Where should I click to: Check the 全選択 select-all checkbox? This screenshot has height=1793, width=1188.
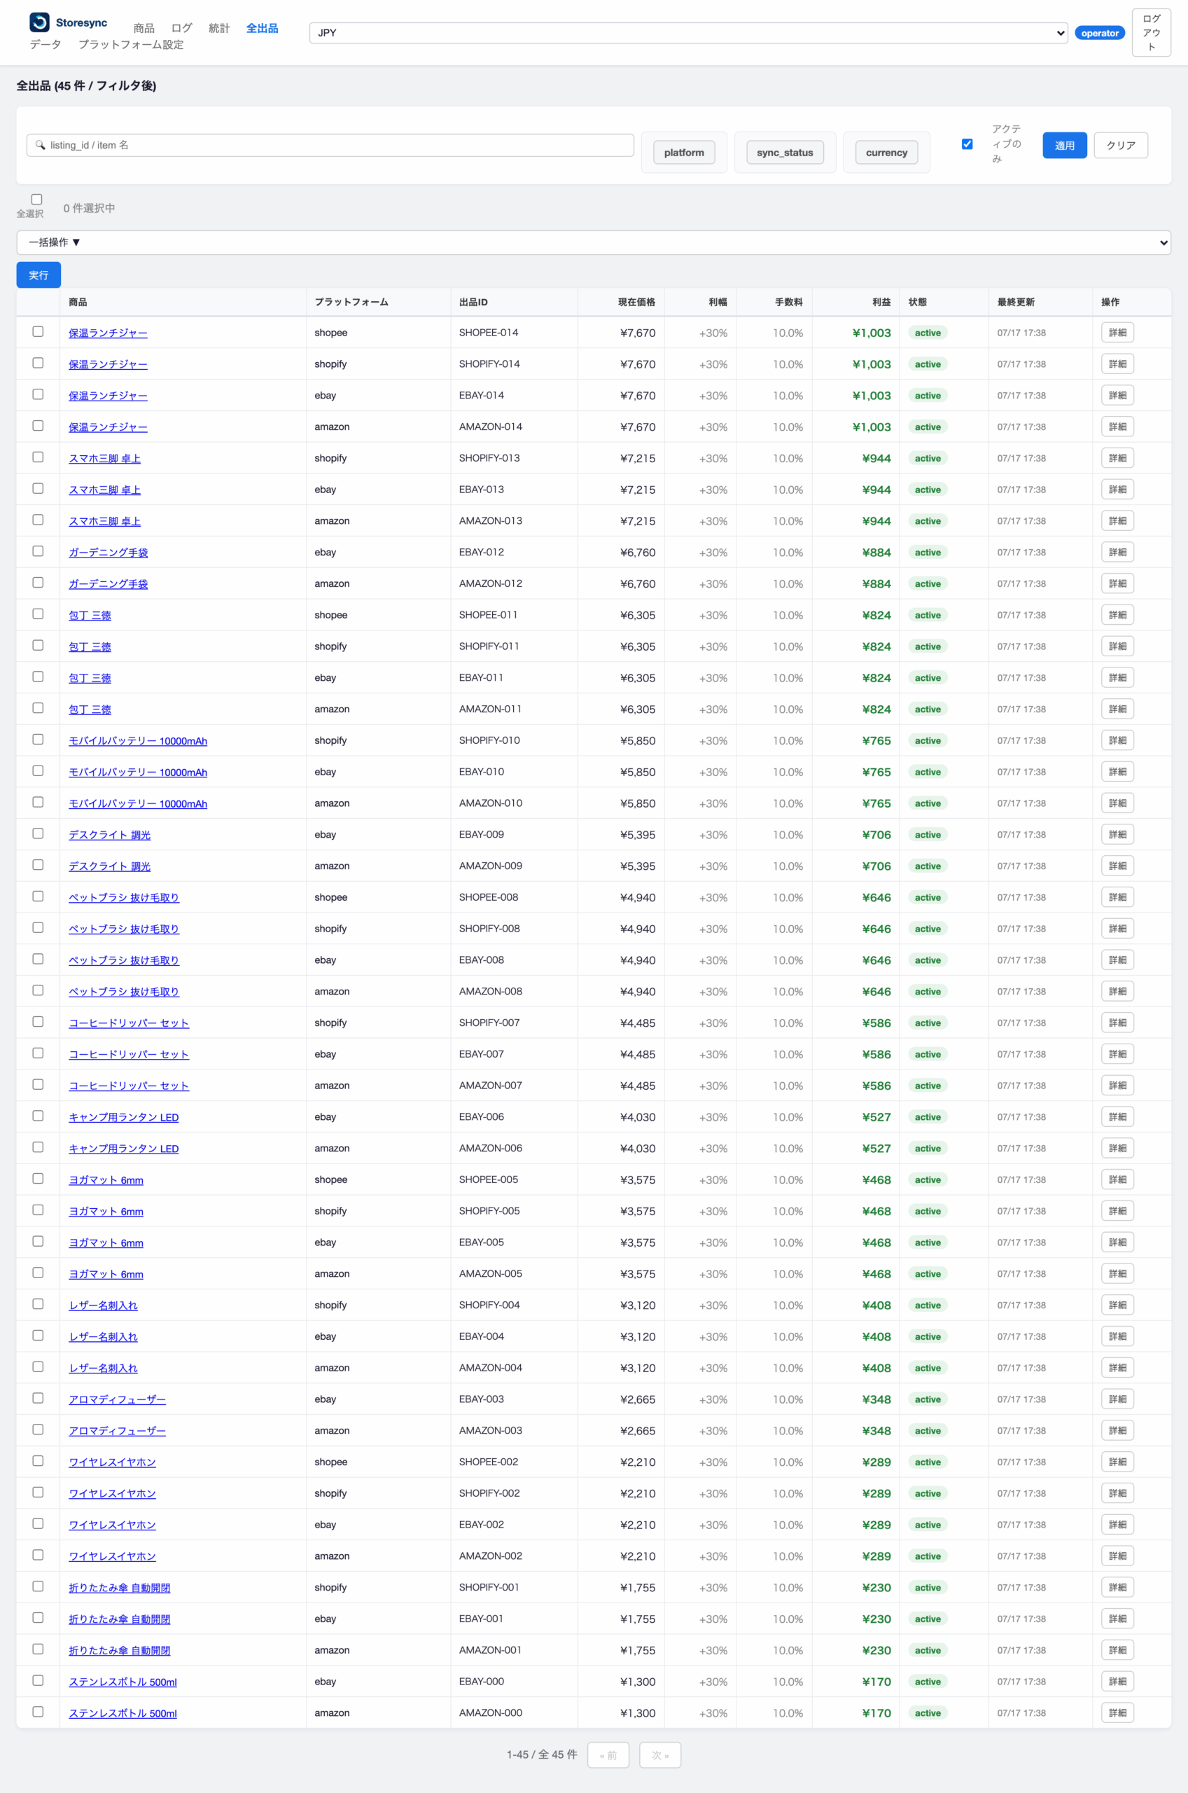(36, 200)
